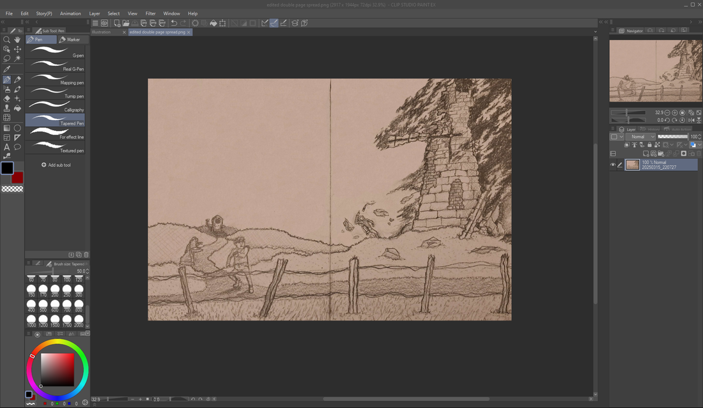Click the Fill icon in command bar
Screen dimensions: 703x408
click(213, 23)
